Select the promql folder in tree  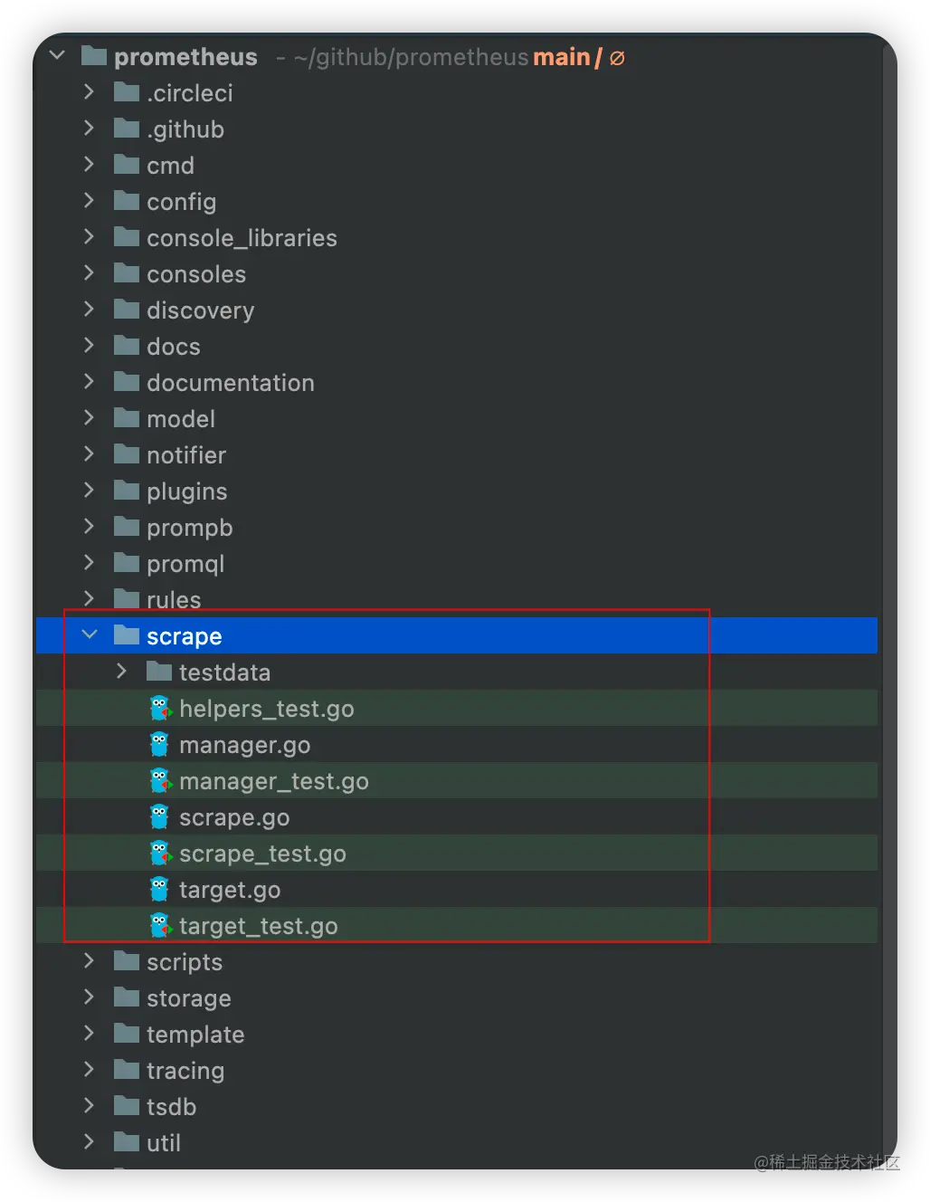[185, 564]
